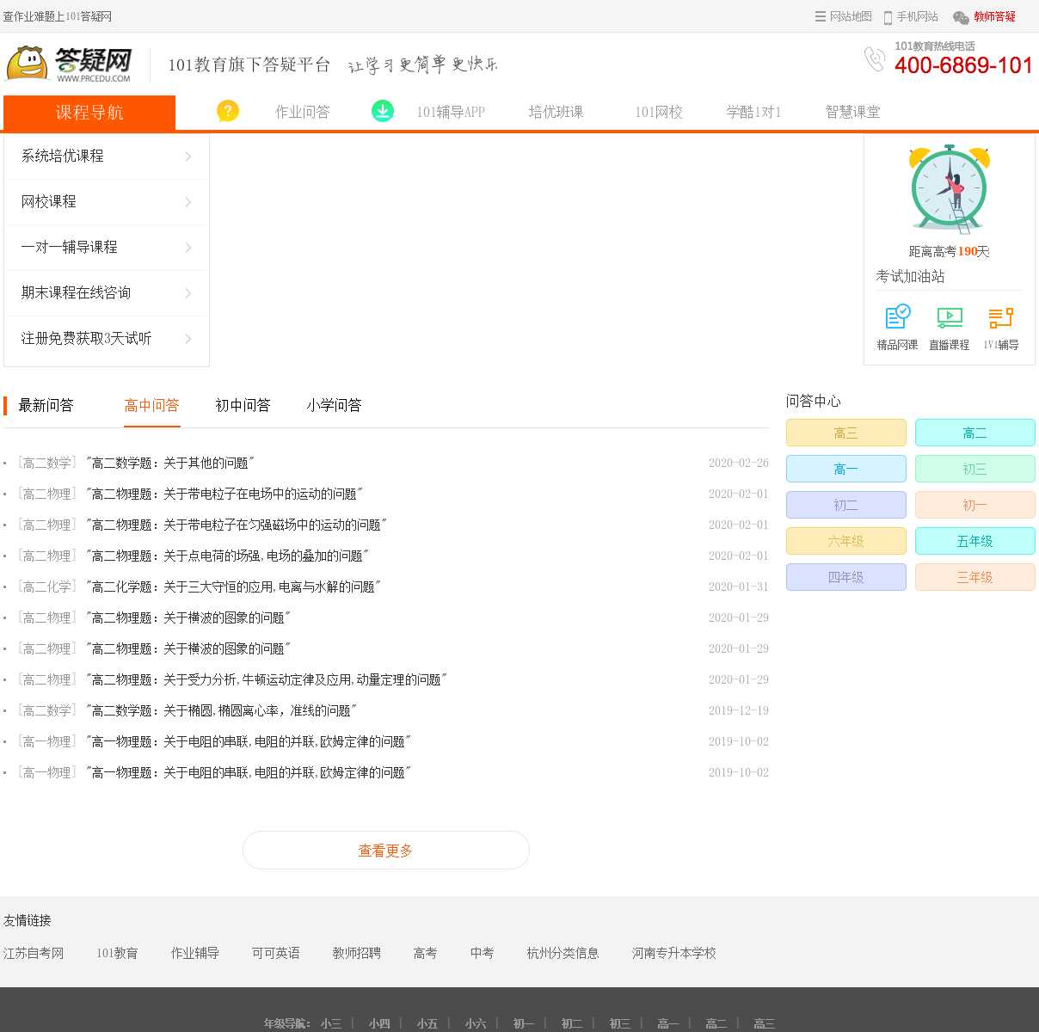Click the 查看更多 button
The image size is (1039, 1032).
pyautogui.click(x=385, y=851)
